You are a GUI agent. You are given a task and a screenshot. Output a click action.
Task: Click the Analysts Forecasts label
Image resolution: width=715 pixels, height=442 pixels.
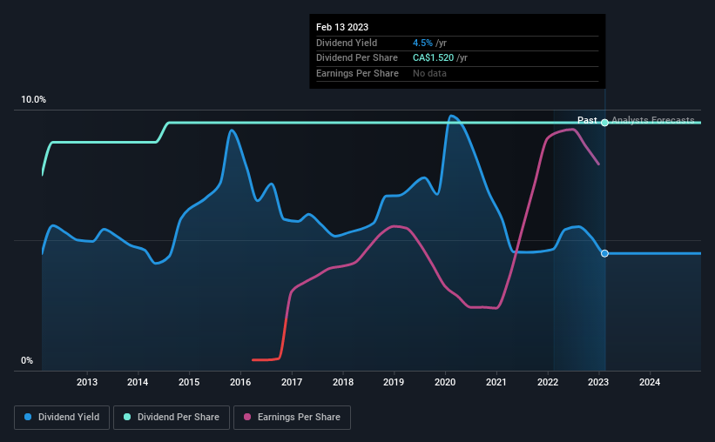click(652, 120)
